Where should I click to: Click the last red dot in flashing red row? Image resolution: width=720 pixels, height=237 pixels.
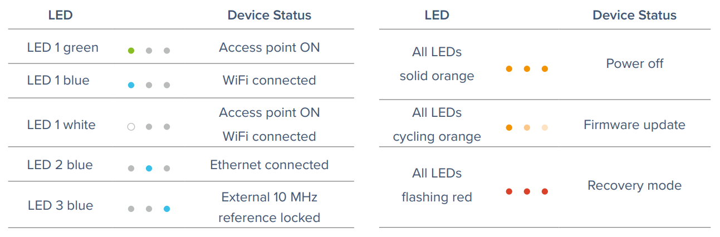[x=545, y=191]
